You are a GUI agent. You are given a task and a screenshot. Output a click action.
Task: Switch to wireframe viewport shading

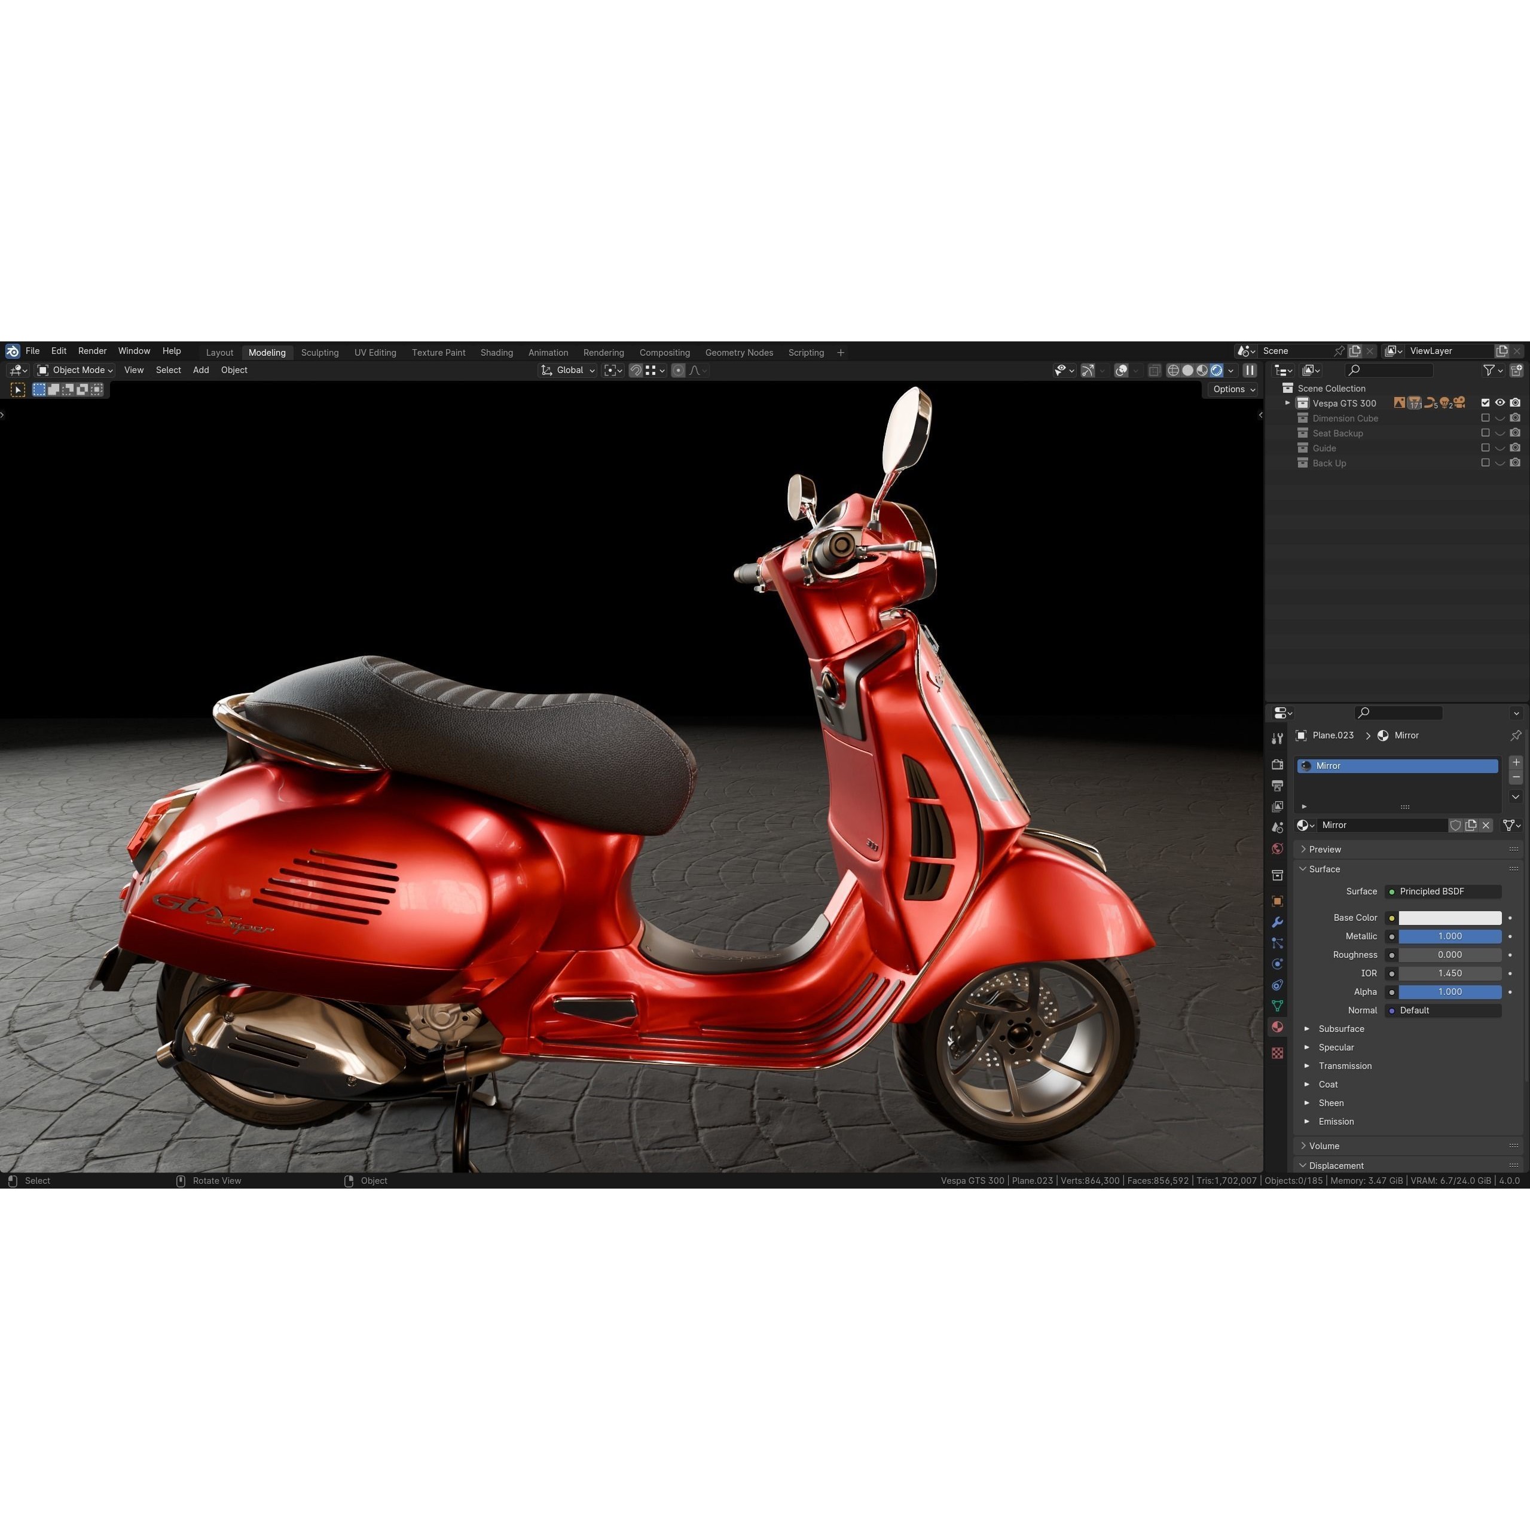[1173, 370]
